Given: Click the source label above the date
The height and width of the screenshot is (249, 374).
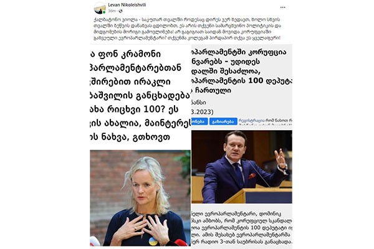Looking at the screenshot, I should coord(198,103).
